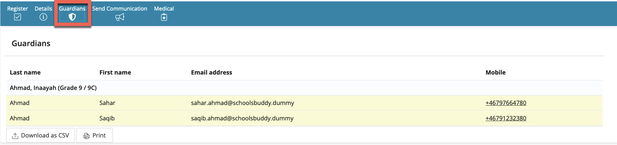Open the Register tab
Screen dimensions: 617x145
coord(18,9)
